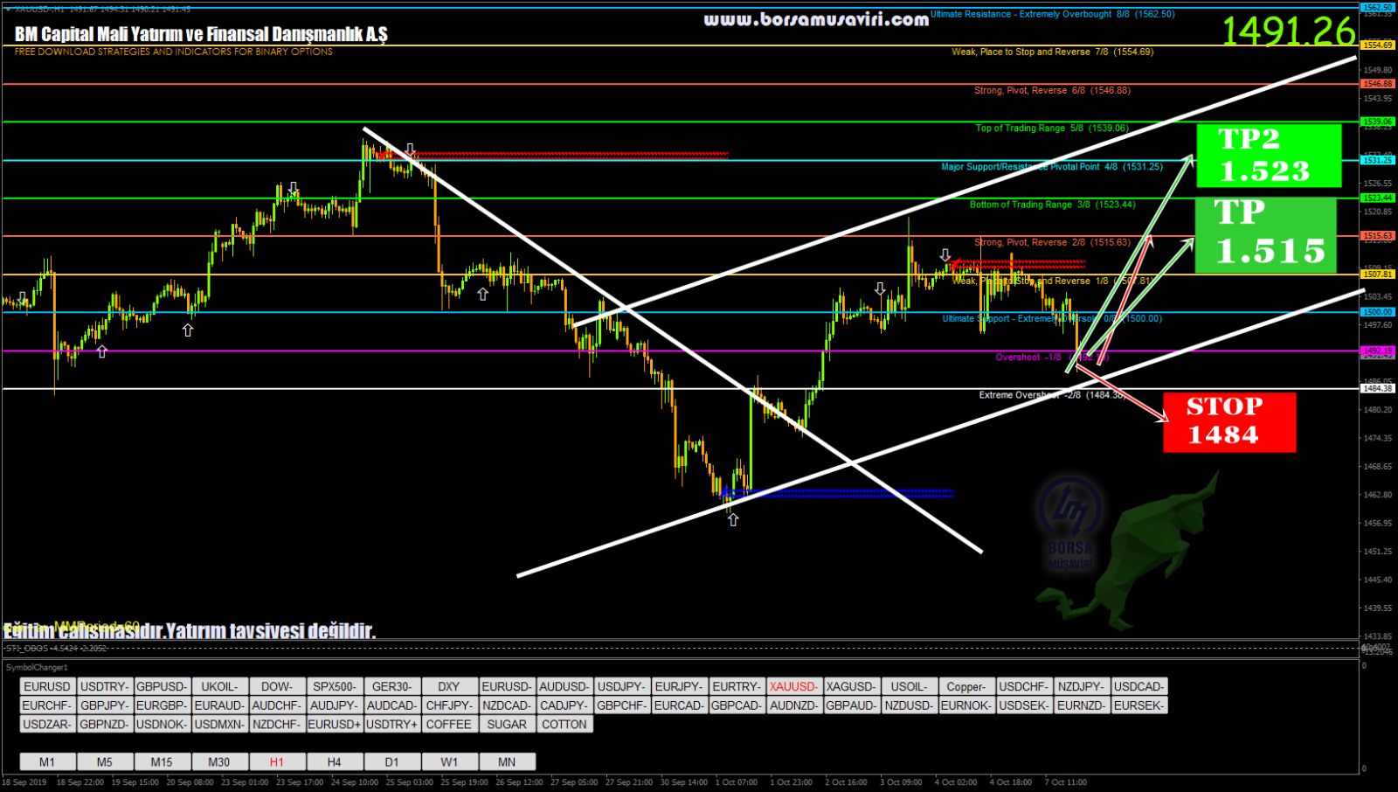
Task: Open the www.borsamusaviri.com website text
Action: click(816, 19)
